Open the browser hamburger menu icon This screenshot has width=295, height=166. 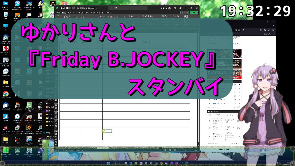point(273,30)
